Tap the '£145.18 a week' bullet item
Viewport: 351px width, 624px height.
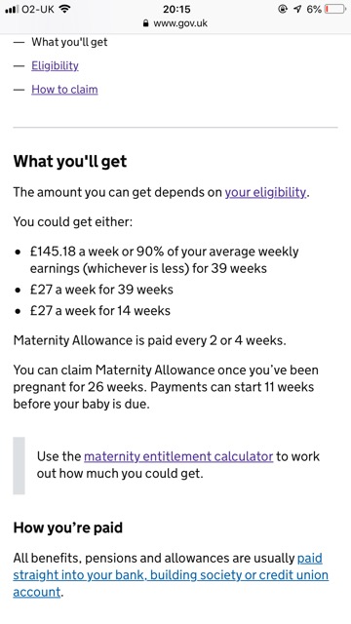point(164,260)
